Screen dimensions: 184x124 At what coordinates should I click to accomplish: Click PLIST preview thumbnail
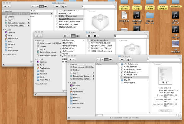tap(165, 76)
